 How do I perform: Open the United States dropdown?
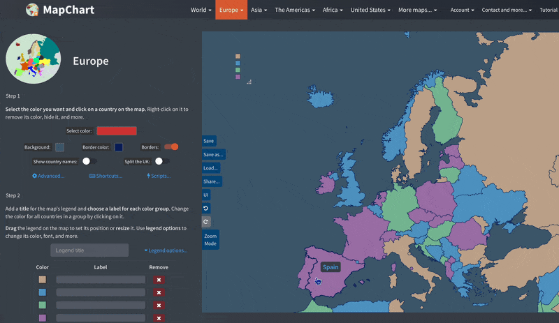tap(370, 10)
